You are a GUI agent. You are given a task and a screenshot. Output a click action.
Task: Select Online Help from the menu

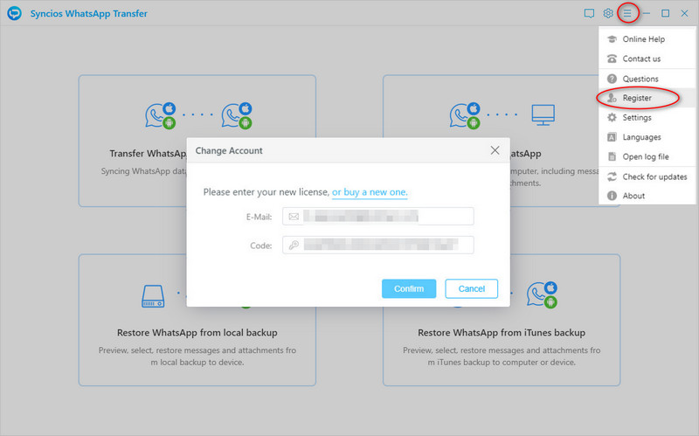[647, 39]
